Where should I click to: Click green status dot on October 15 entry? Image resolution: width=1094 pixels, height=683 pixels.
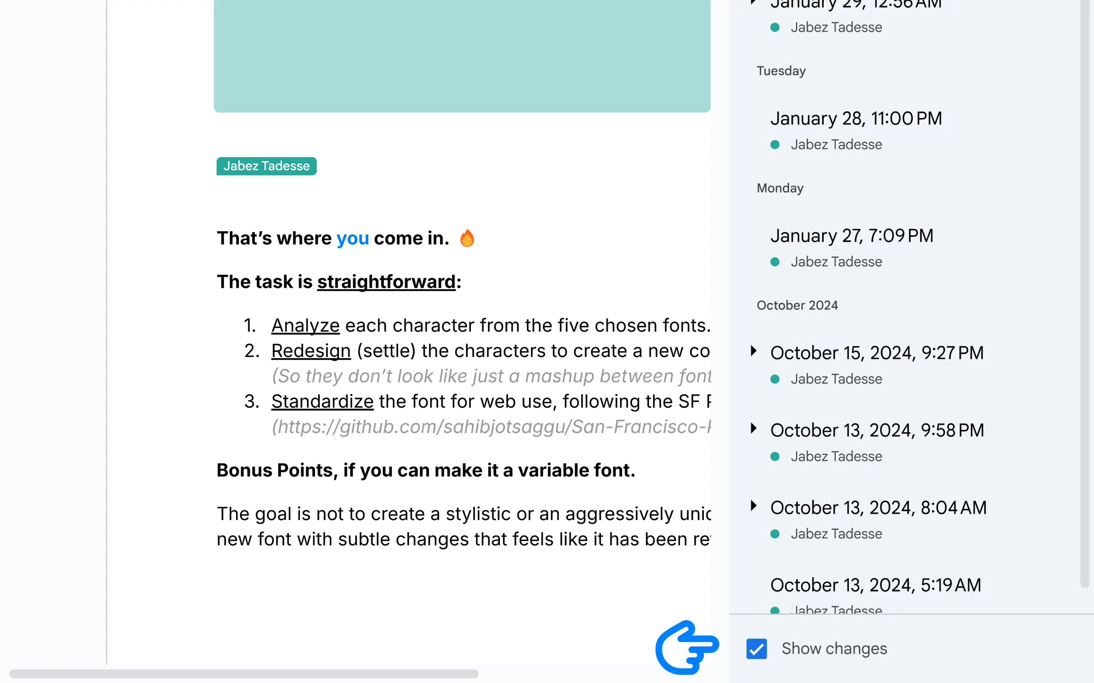[776, 377]
